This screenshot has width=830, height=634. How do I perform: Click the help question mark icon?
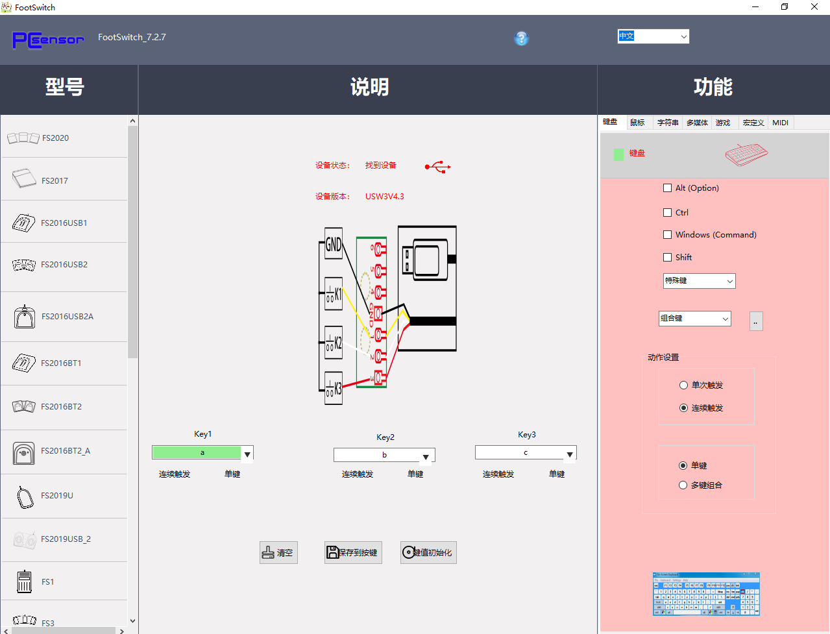click(521, 39)
